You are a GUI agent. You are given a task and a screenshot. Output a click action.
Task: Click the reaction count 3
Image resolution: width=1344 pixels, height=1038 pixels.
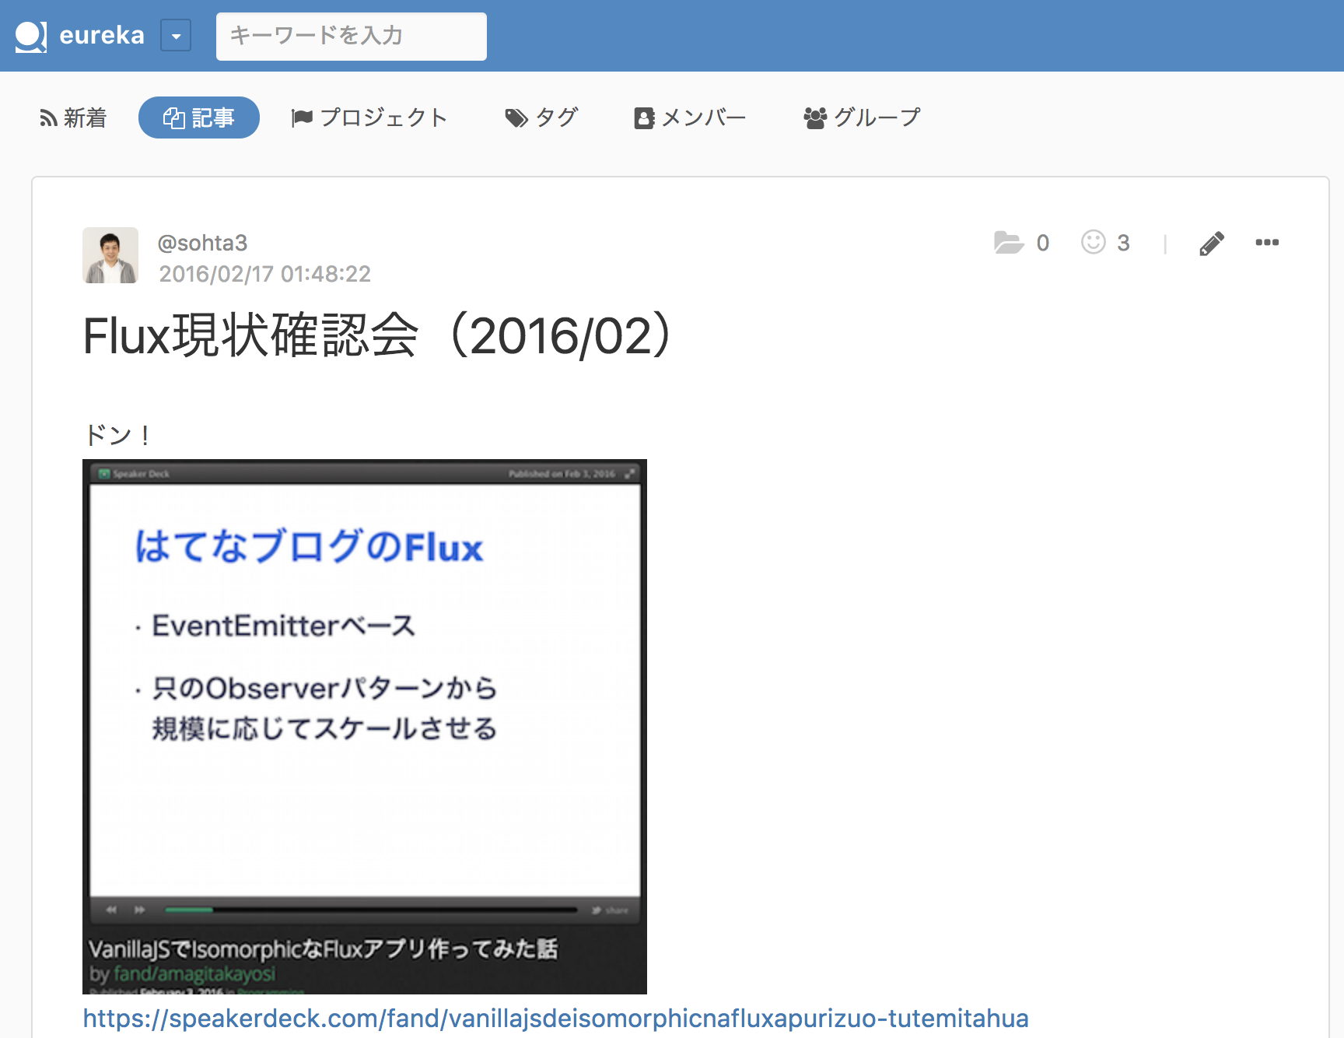(x=1123, y=243)
